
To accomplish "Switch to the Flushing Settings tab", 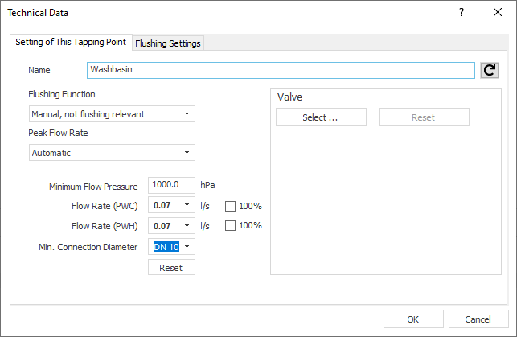I will (168, 43).
